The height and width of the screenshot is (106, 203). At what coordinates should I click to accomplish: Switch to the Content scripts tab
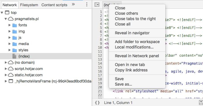[x=54, y=5]
